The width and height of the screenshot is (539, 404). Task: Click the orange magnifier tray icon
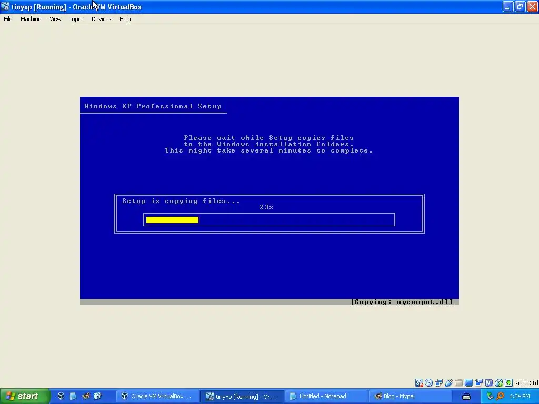pos(500,396)
